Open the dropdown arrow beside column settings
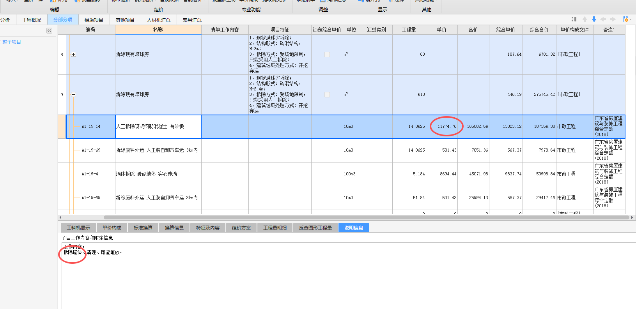 (631, 19)
